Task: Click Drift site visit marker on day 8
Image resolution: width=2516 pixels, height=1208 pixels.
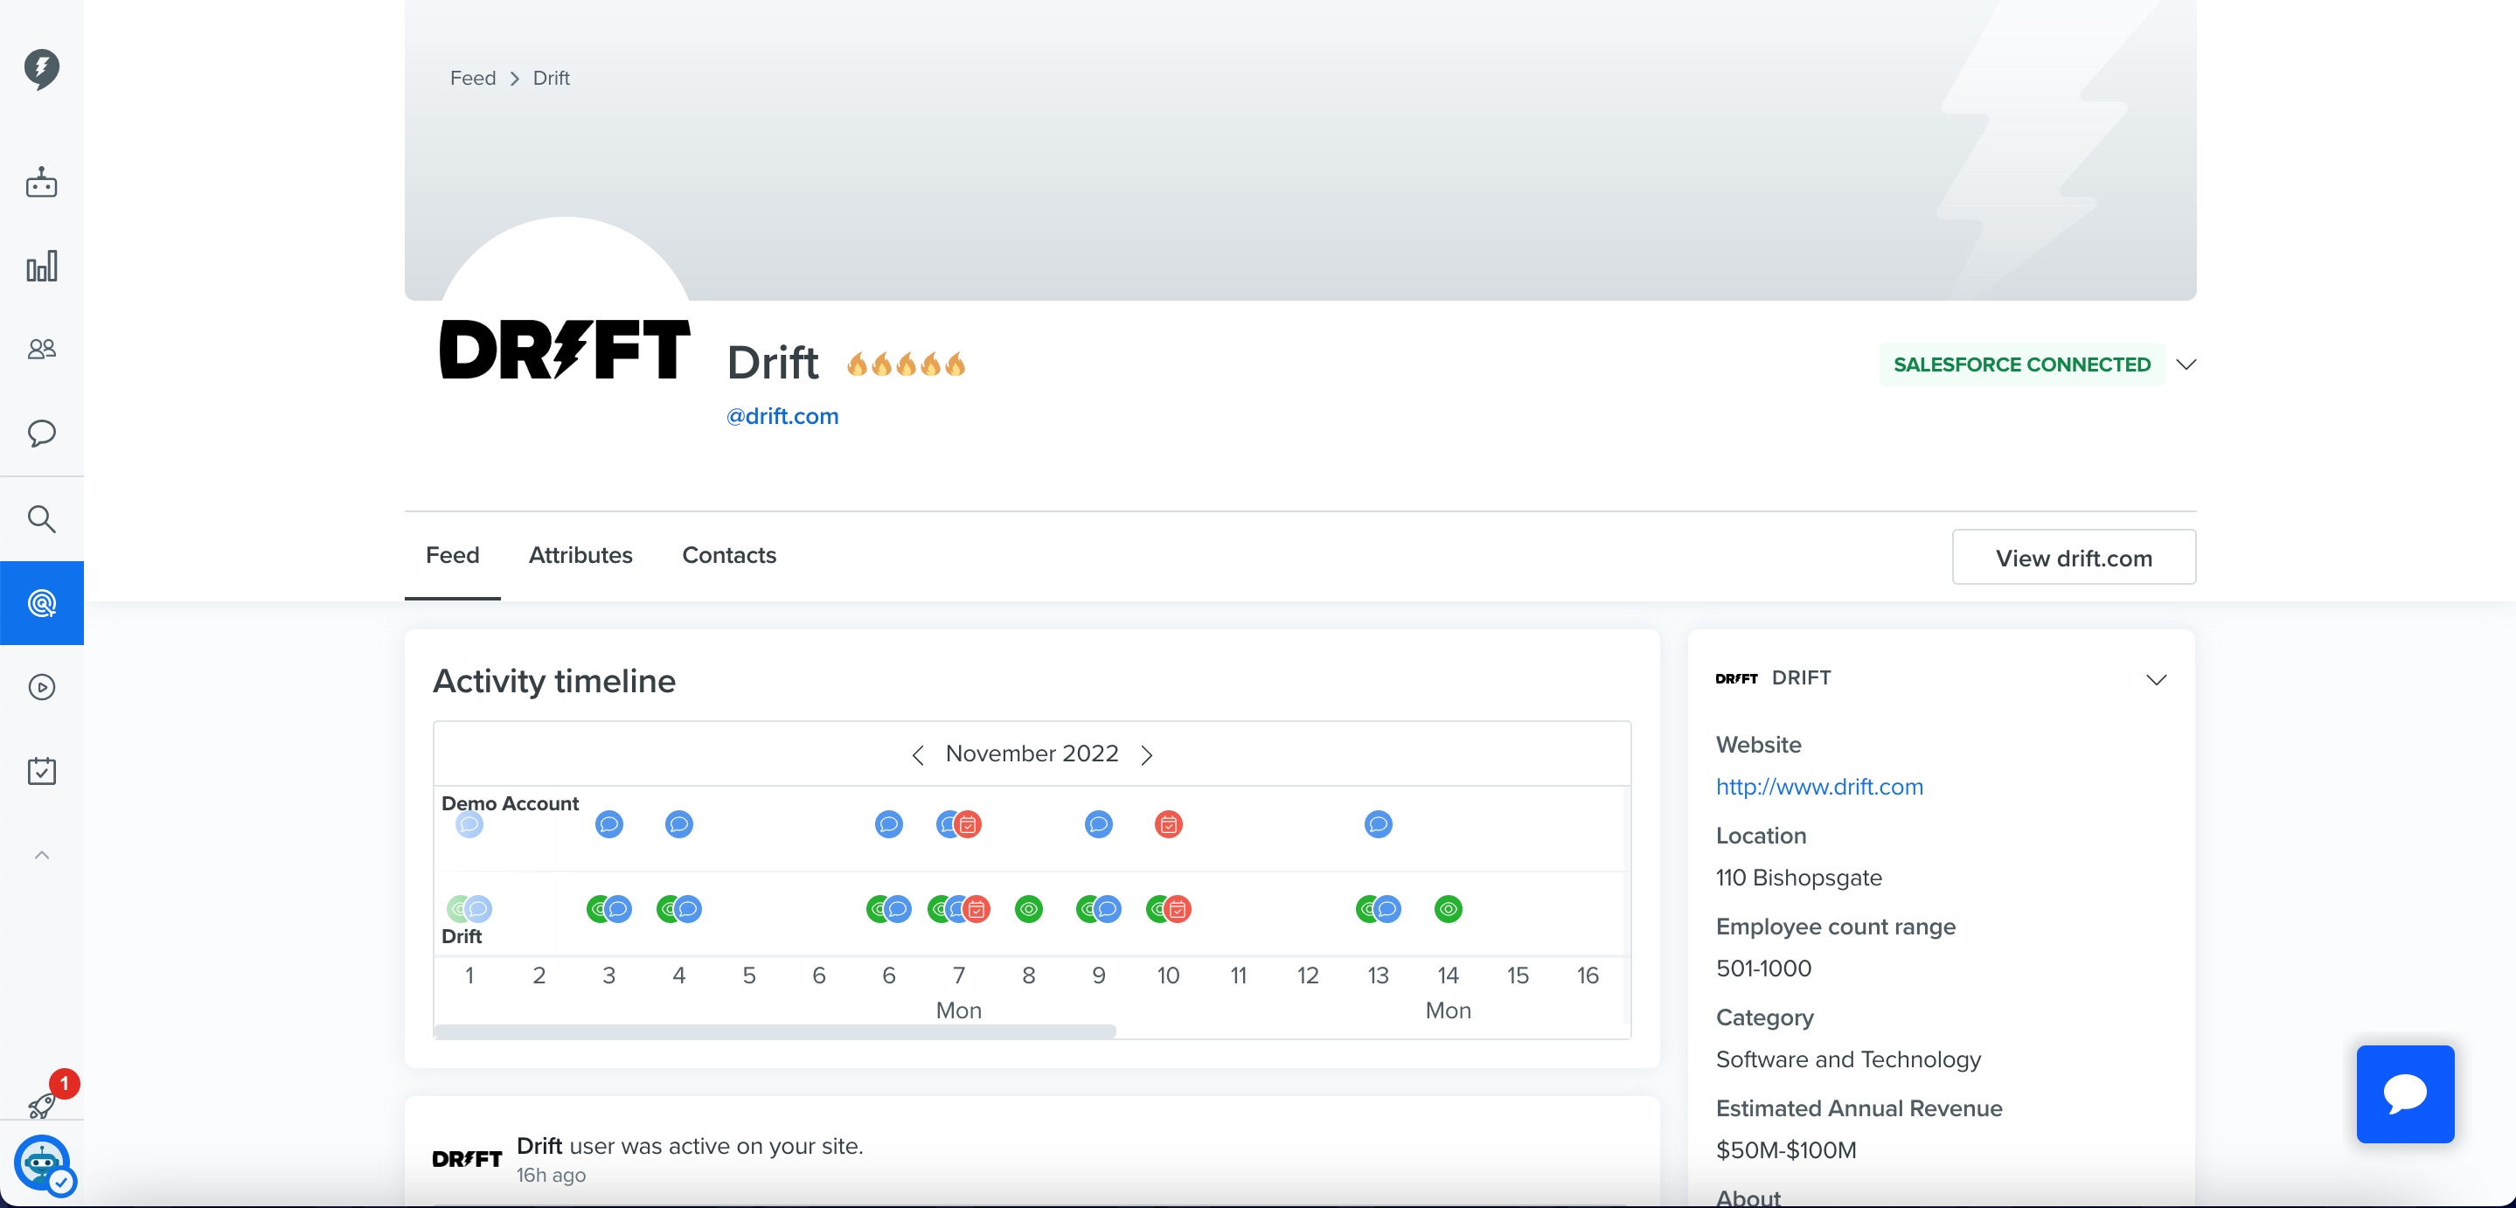Action: pyautogui.click(x=1028, y=909)
